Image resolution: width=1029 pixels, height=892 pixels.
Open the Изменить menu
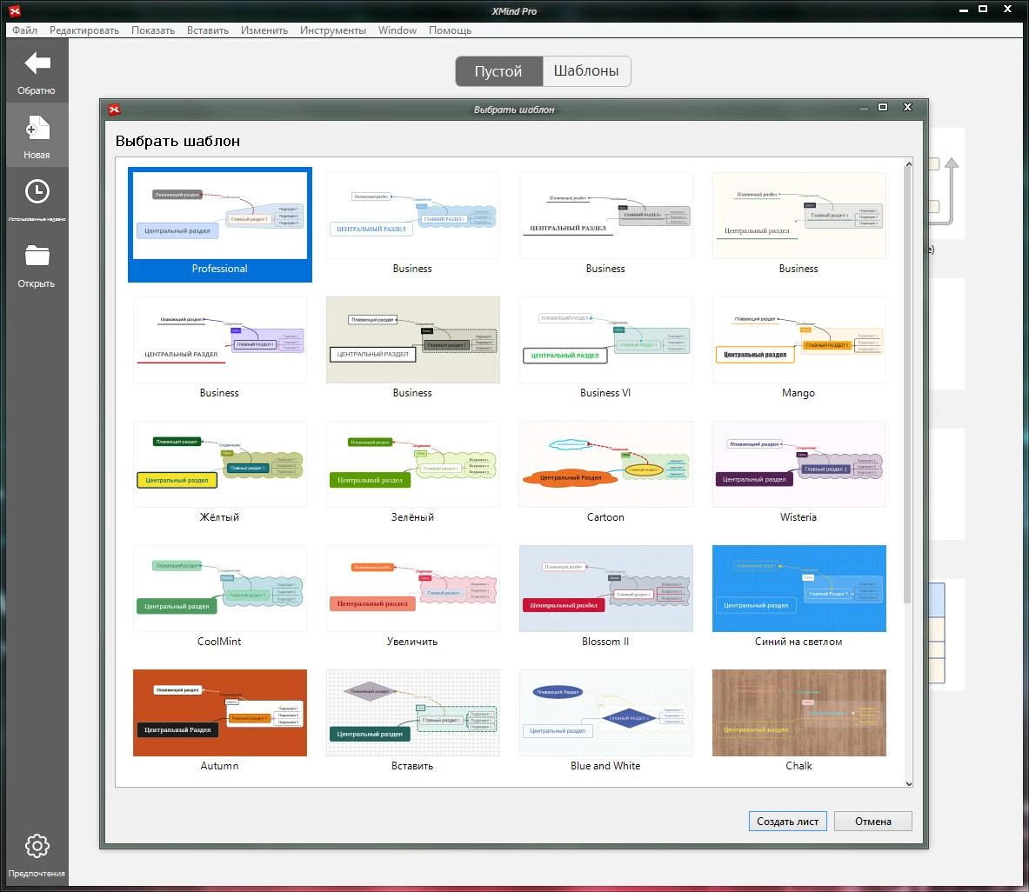(x=264, y=30)
